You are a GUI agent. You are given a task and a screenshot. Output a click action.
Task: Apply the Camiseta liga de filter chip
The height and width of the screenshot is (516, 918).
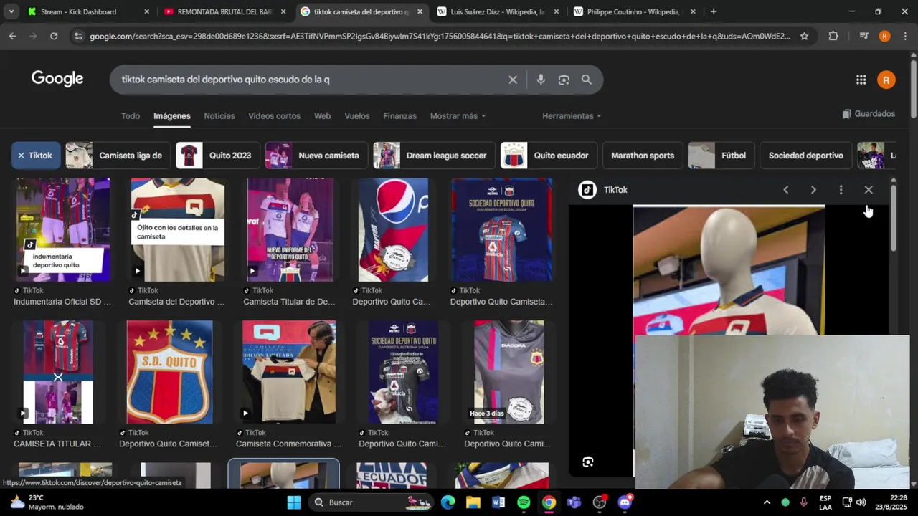click(118, 156)
